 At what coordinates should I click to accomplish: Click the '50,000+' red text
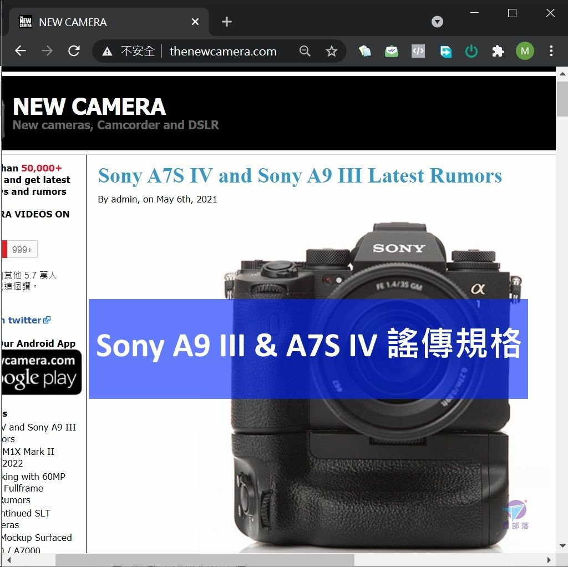coord(42,168)
